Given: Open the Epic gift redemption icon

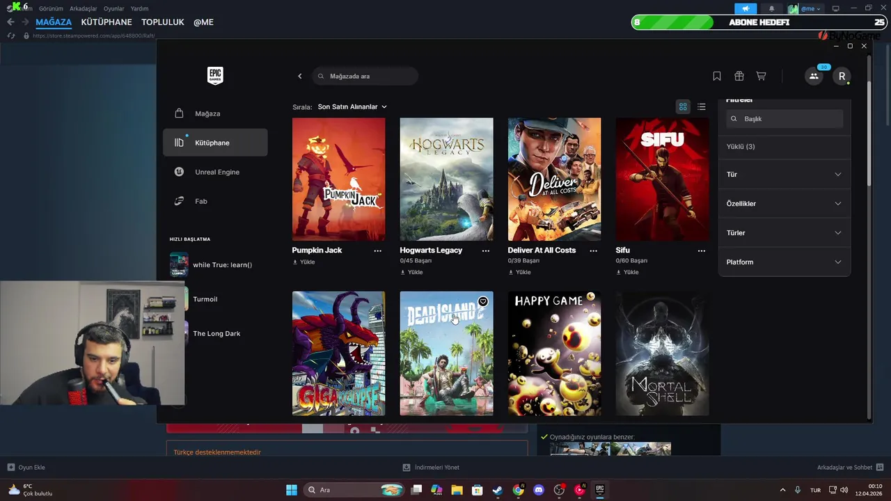Looking at the screenshot, I should point(739,76).
